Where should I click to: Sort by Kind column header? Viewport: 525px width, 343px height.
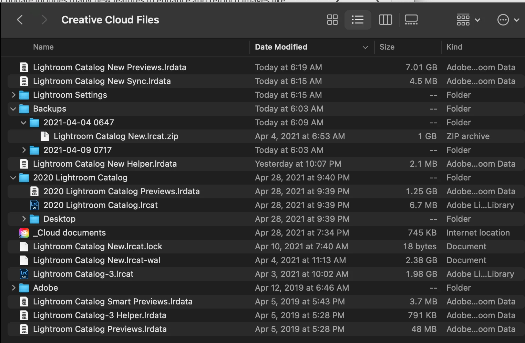[x=454, y=47]
